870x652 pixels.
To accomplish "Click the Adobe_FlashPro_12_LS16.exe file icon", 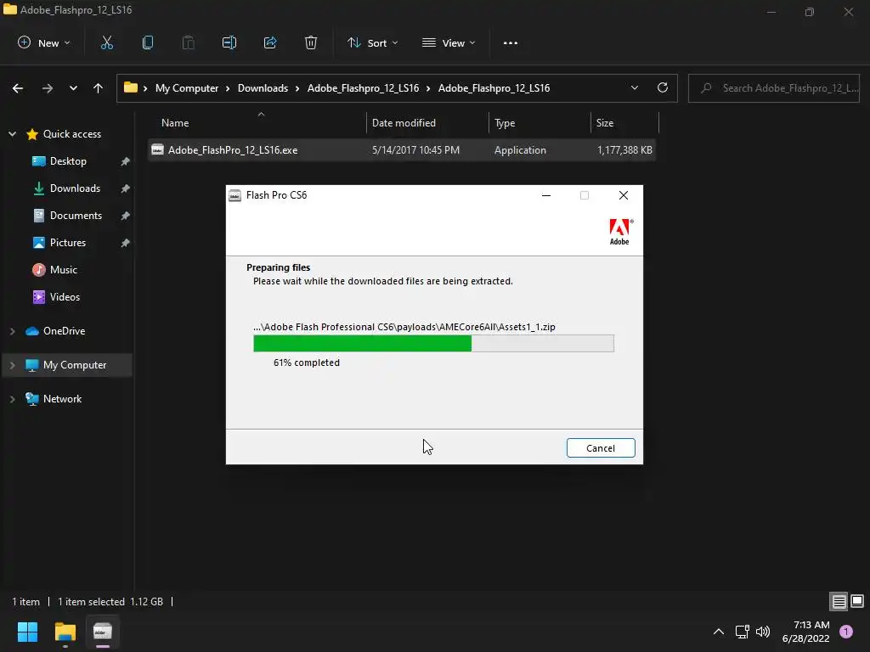I will coord(157,149).
